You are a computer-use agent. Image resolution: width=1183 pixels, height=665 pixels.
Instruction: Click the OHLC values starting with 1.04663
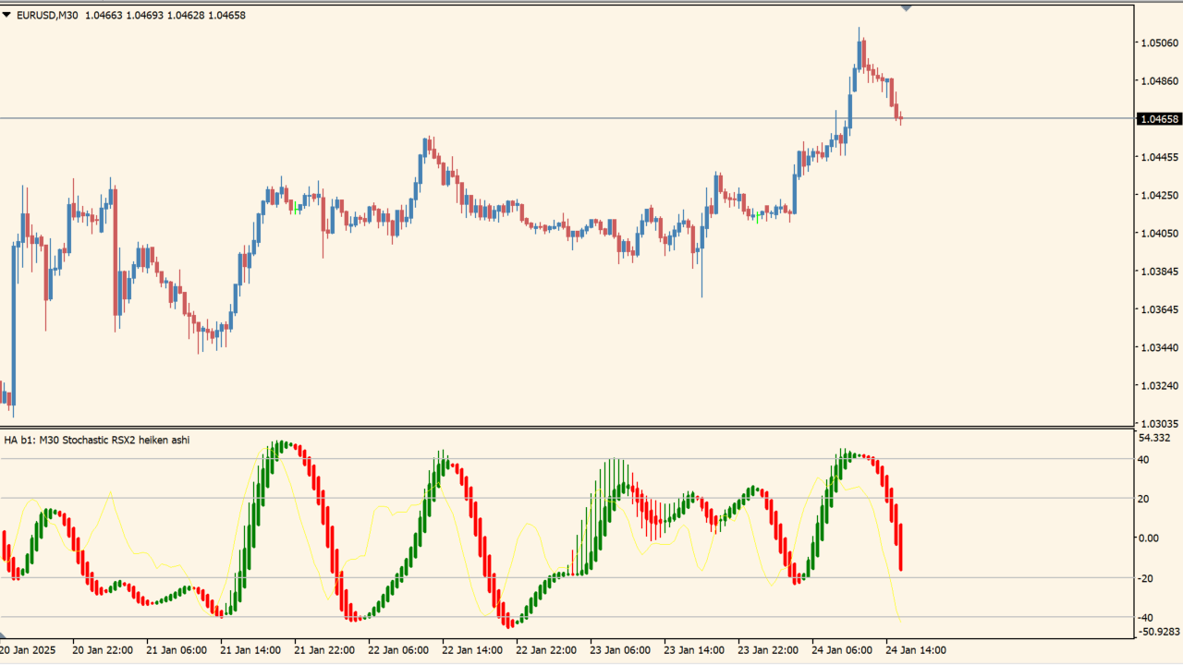coord(165,15)
